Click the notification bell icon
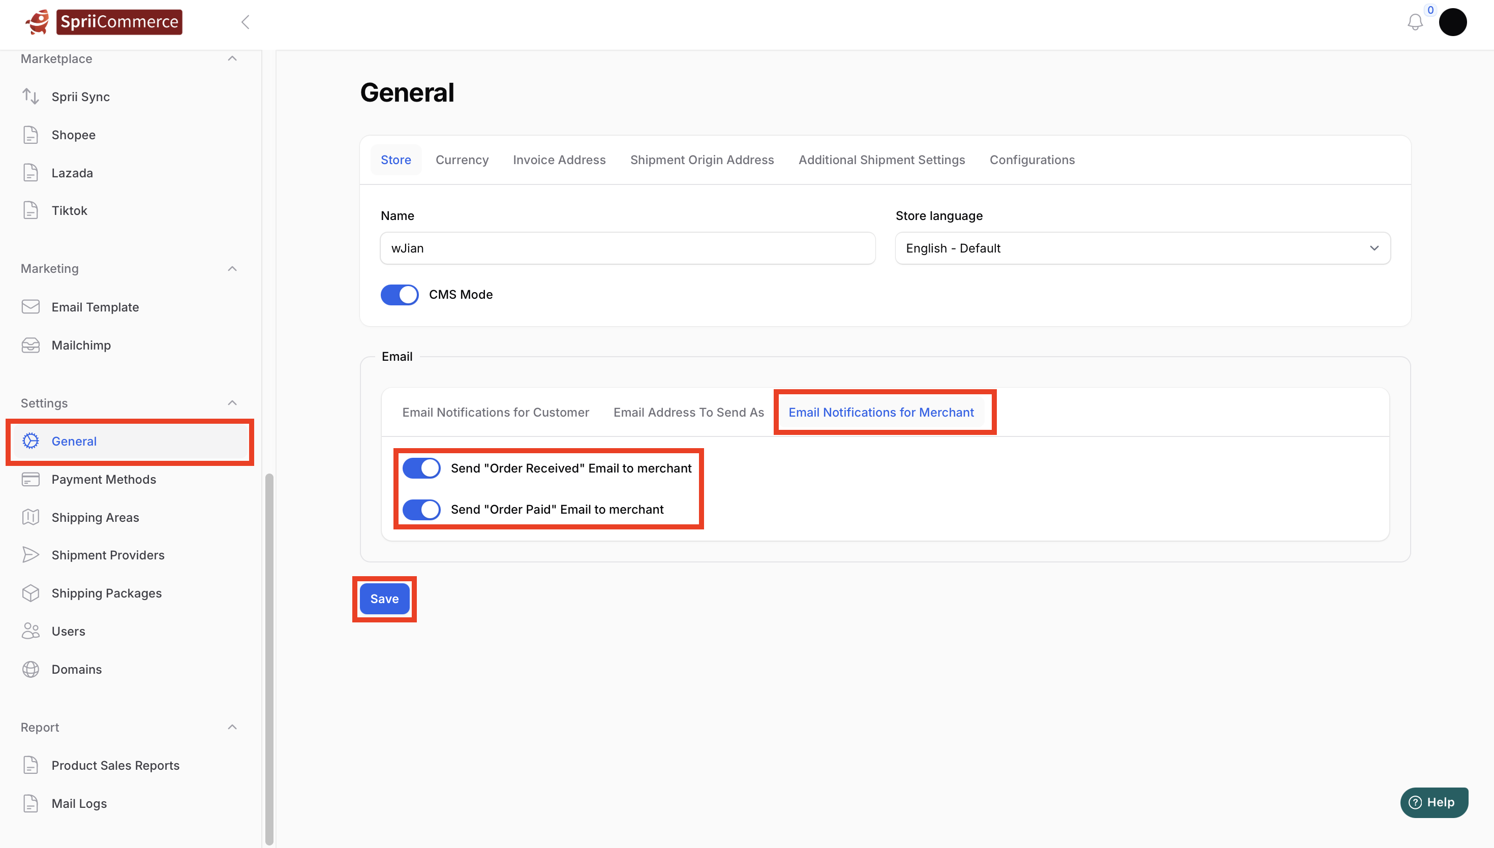Viewport: 1494px width, 848px height. [1415, 23]
